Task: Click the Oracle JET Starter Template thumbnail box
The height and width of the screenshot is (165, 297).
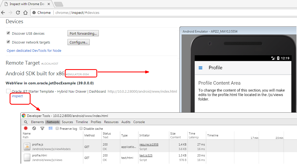Action: (x=8, y=91)
